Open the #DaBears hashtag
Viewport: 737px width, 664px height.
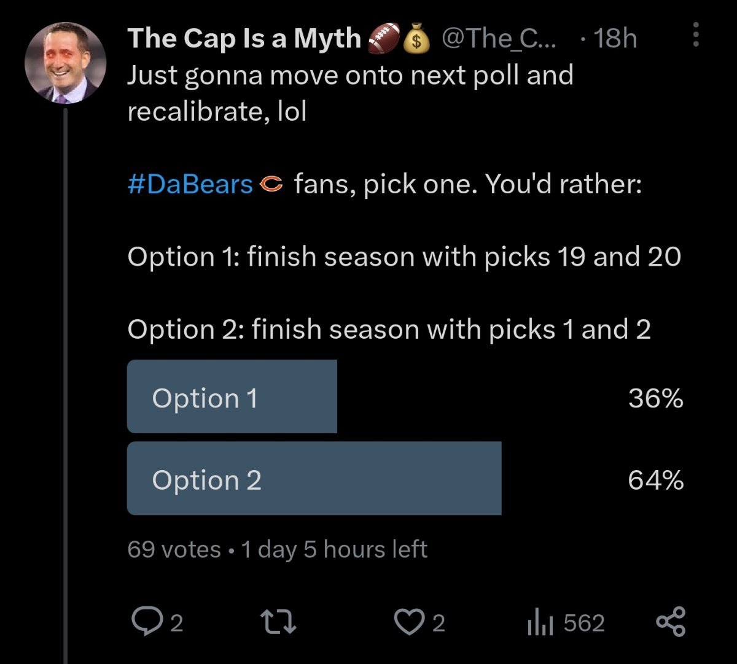click(190, 184)
